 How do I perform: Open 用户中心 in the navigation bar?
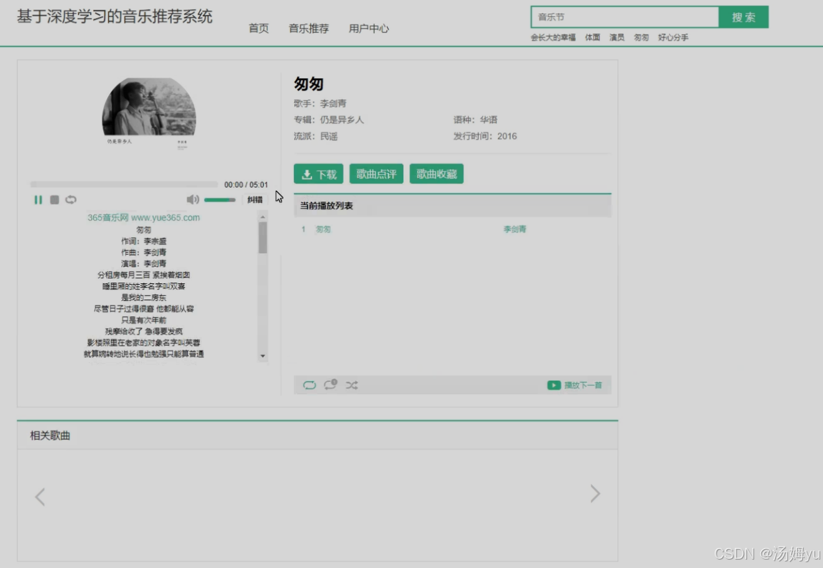(369, 29)
